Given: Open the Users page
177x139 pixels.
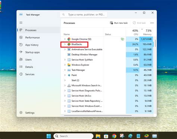Looking at the screenshot, I should tap(38, 60).
